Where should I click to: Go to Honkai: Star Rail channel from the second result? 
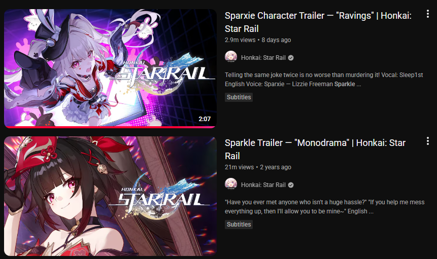point(263,184)
